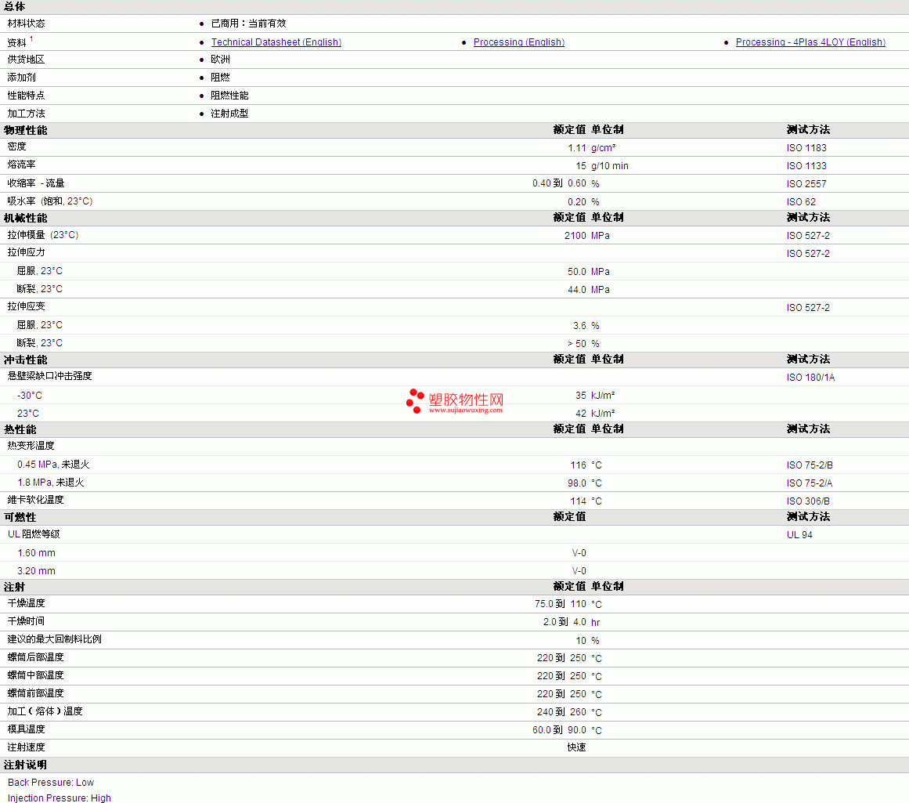Click the ISO 1133 test method
The width and height of the screenshot is (909, 803).
coord(806,166)
